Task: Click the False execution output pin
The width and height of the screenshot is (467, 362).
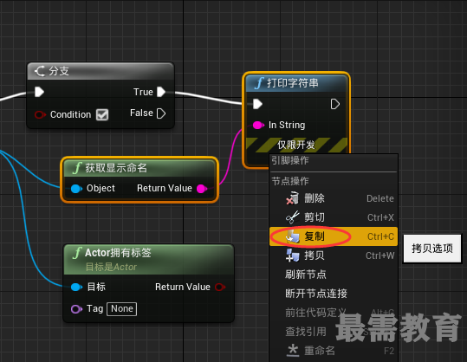Action: tap(161, 113)
